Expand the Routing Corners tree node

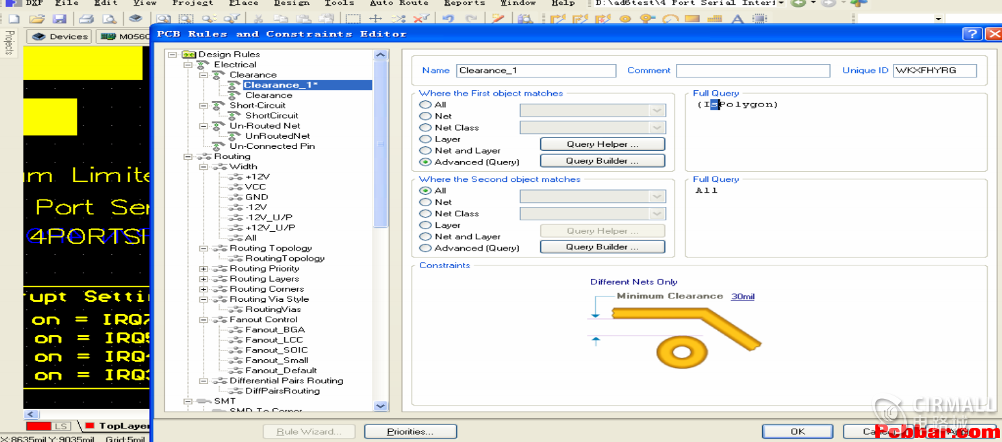pos(203,289)
